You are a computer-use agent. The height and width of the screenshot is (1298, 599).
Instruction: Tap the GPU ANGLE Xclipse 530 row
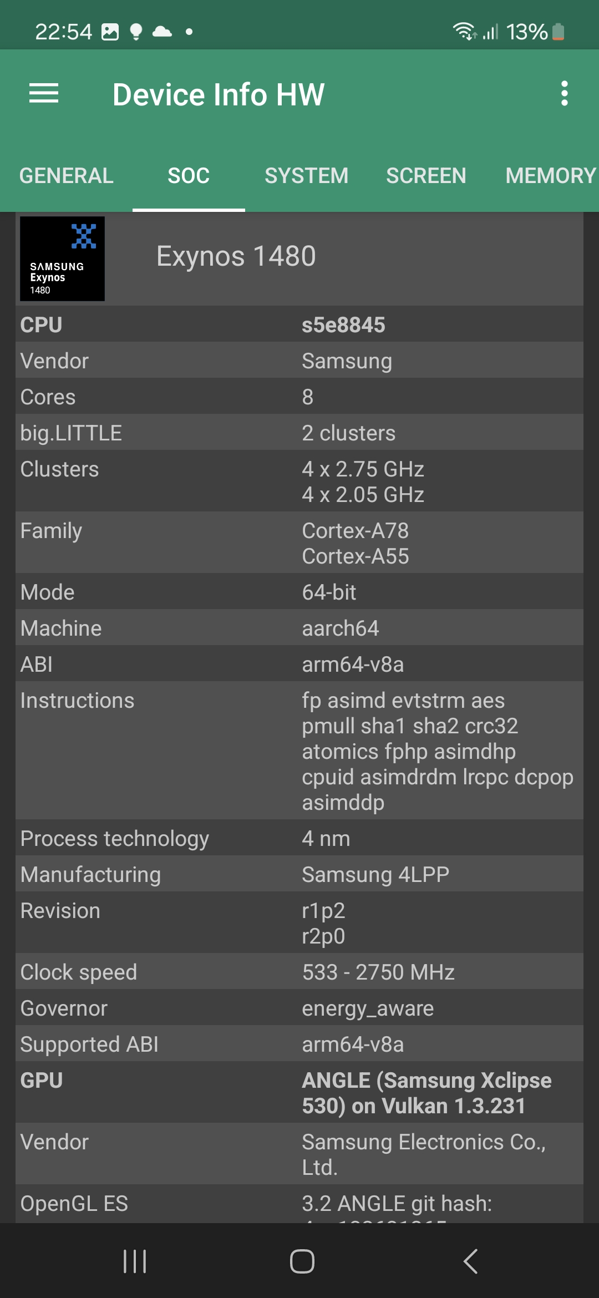(x=299, y=1093)
